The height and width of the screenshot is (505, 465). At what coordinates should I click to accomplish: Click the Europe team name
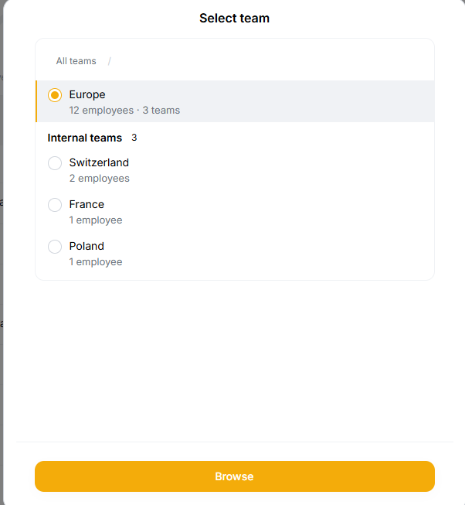87,94
